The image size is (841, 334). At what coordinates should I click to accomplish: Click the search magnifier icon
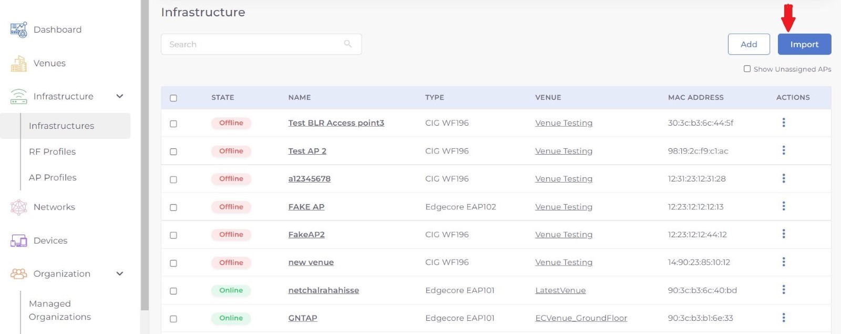tap(347, 44)
